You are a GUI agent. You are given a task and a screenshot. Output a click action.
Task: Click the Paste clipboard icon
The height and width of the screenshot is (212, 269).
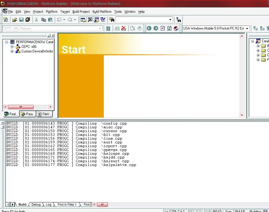pos(50,20)
